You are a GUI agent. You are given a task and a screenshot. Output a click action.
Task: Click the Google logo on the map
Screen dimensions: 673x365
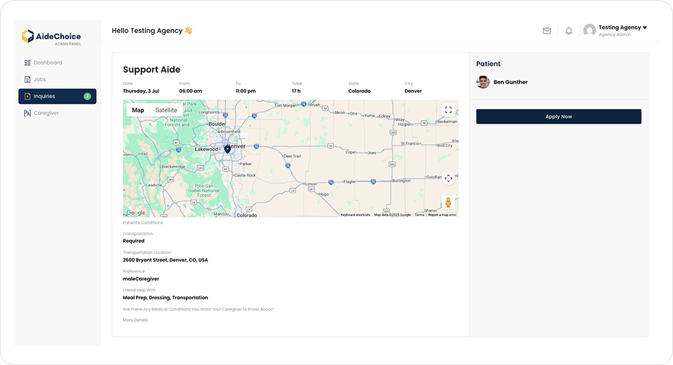[x=136, y=213]
